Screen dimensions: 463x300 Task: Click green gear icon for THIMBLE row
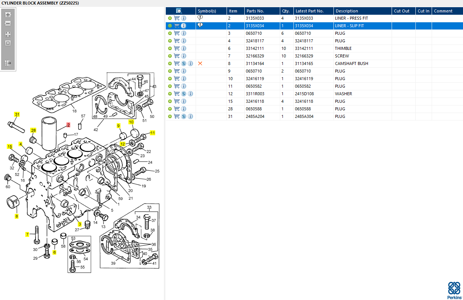point(170,48)
